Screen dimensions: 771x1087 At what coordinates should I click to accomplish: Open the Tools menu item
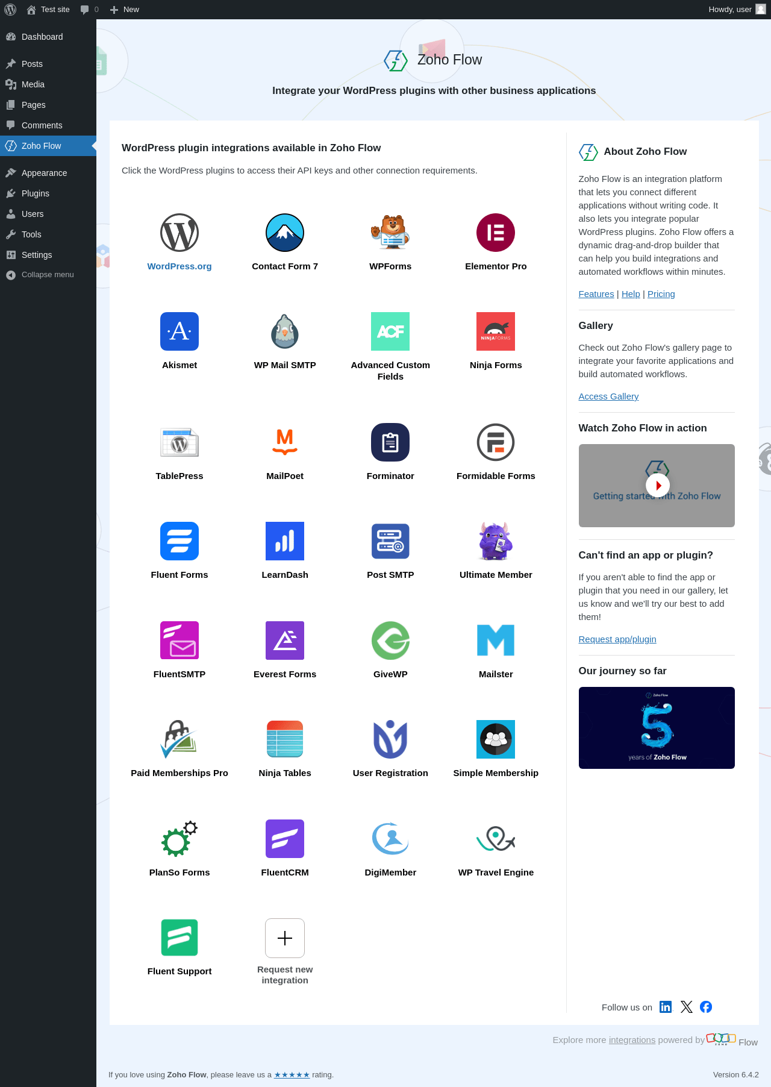point(48,234)
